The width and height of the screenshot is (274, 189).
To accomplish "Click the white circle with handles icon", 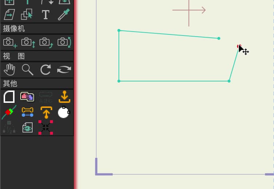I will pos(64,112).
